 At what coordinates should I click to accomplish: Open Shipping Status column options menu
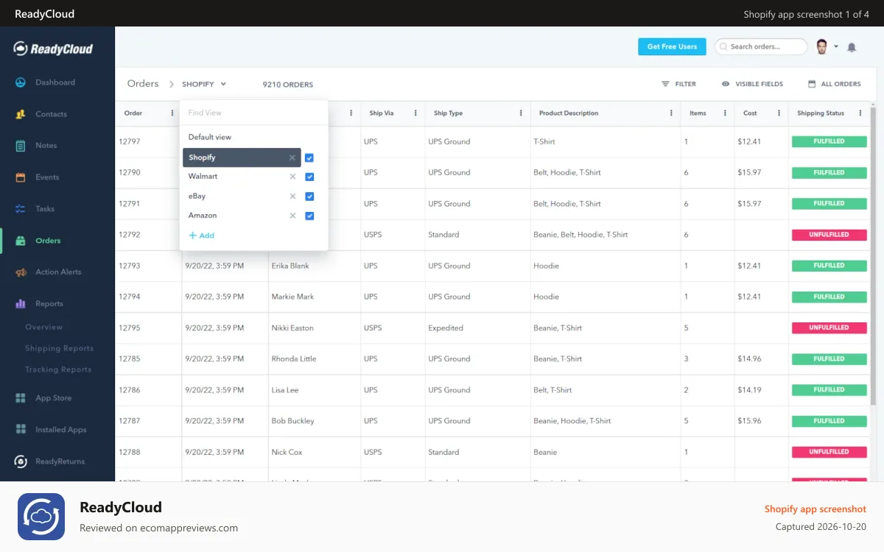tap(860, 113)
